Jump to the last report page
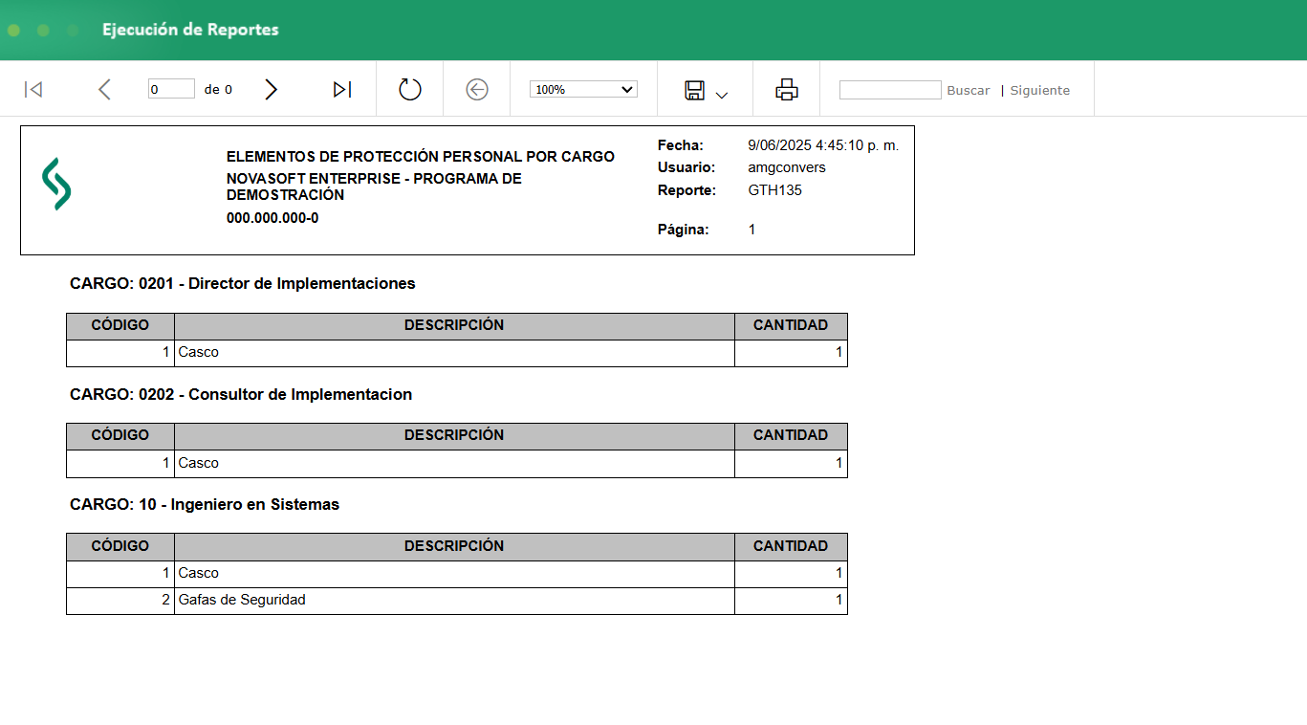The image size is (1307, 725). pyautogui.click(x=342, y=90)
